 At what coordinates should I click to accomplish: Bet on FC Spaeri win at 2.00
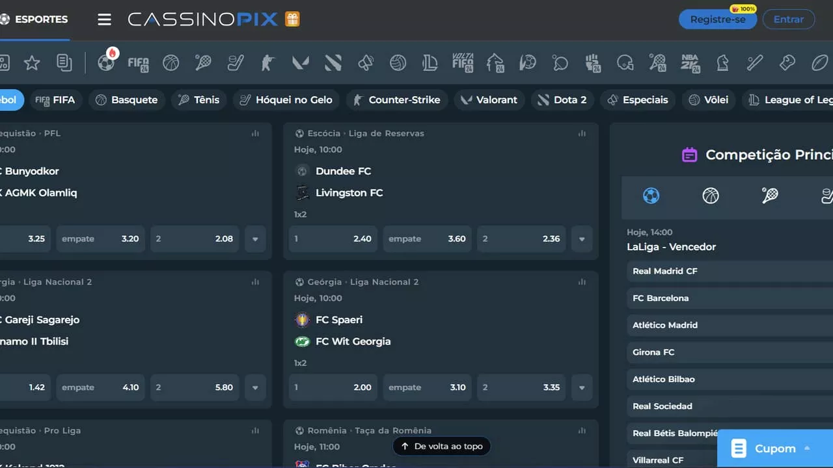click(333, 387)
